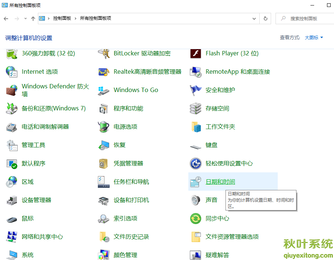This screenshot has width=334, height=260.
Task: Open the 安全和维护 text link
Action: (x=220, y=90)
